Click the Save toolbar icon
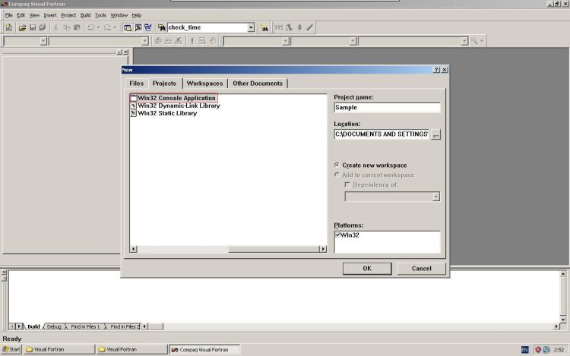This screenshot has width=570, height=356. point(33,27)
